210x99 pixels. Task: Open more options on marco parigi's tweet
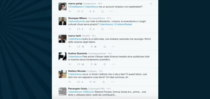(x=111, y=11)
